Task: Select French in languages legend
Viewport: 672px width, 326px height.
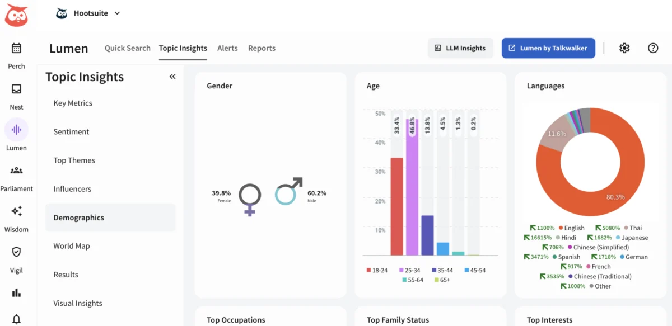Action: 598,267
